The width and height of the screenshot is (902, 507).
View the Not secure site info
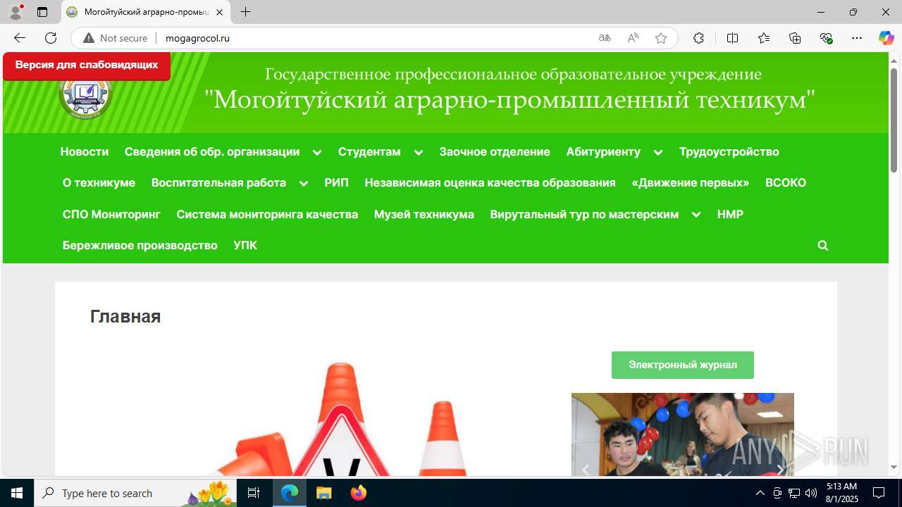coord(116,38)
